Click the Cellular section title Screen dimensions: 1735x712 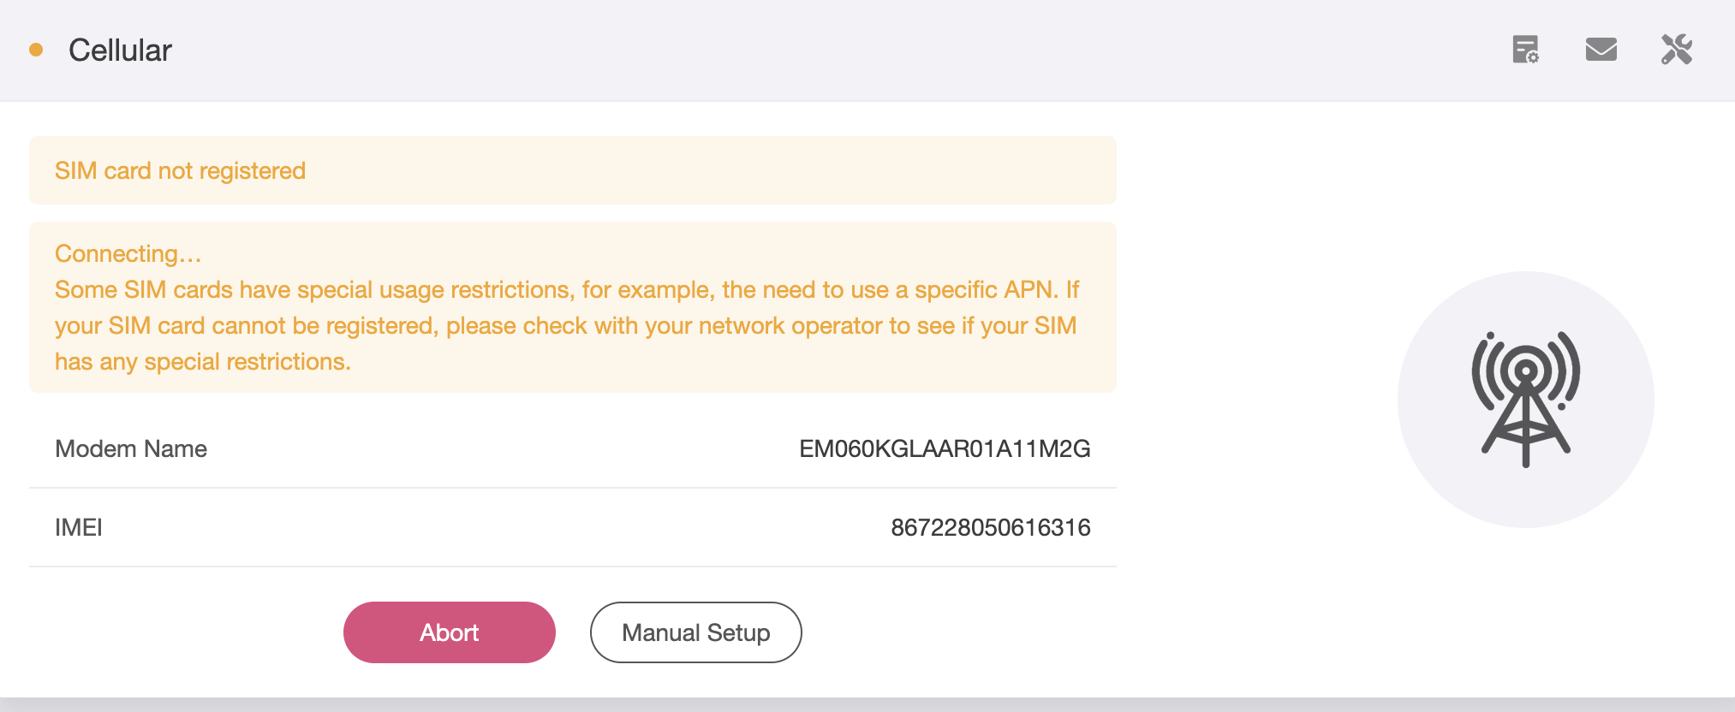120,50
